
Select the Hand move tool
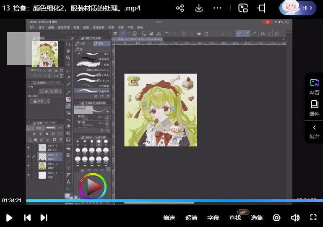click(x=68, y=51)
